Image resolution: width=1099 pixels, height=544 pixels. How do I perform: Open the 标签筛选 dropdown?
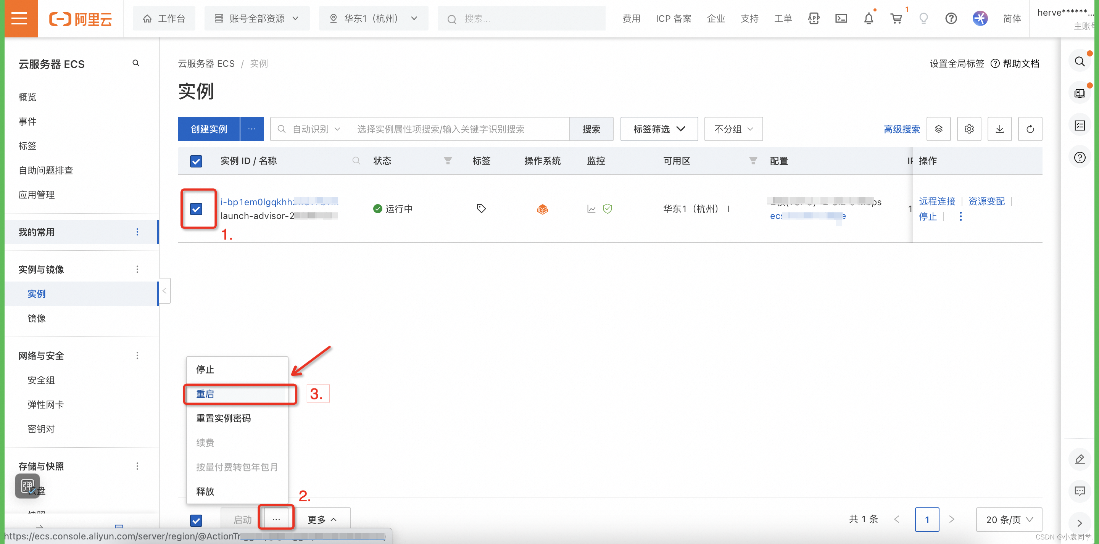tap(659, 129)
